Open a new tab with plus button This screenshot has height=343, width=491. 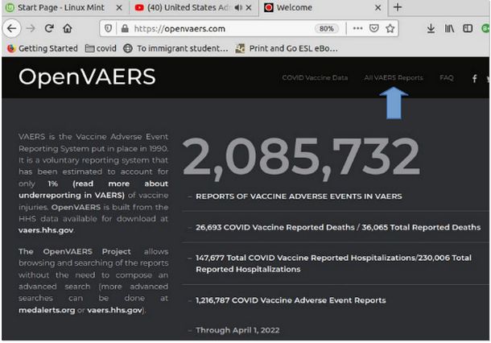(398, 7)
